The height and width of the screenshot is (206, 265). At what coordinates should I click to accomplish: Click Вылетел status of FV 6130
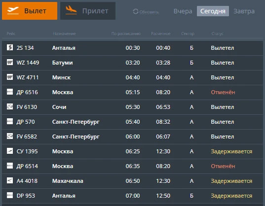coord(223,107)
